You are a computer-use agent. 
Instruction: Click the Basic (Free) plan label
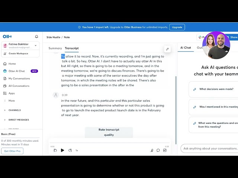click(x=8, y=134)
